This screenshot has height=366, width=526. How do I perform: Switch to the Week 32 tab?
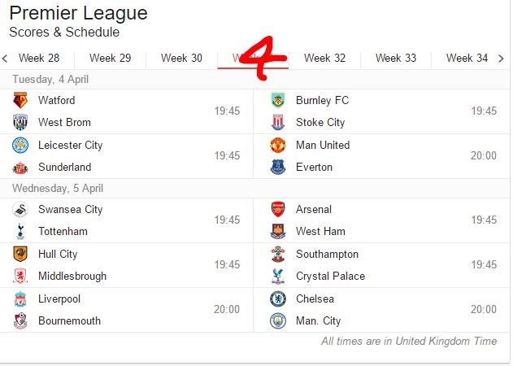tap(324, 58)
